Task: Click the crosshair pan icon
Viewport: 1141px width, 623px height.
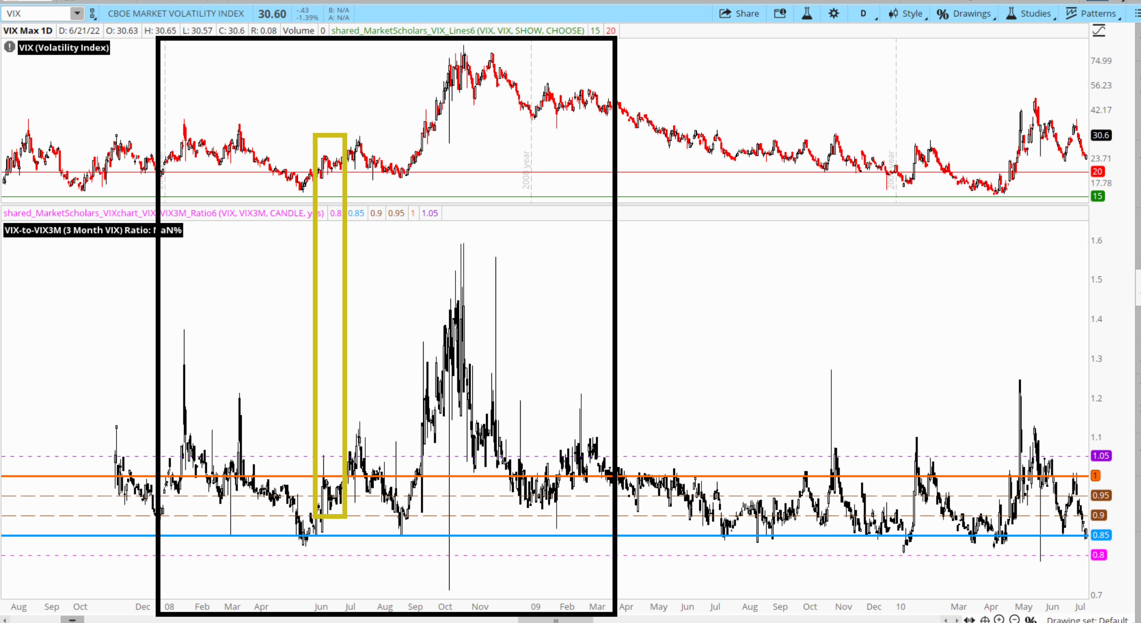Action: (985, 619)
